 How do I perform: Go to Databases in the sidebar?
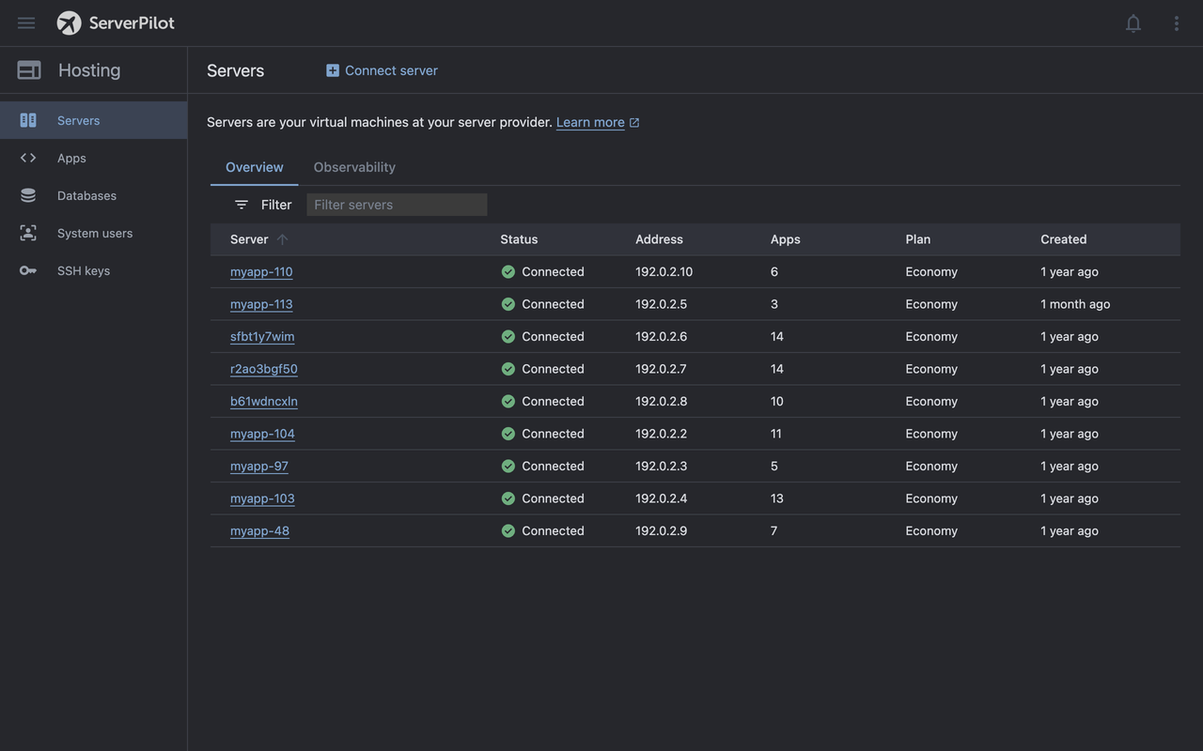click(93, 195)
